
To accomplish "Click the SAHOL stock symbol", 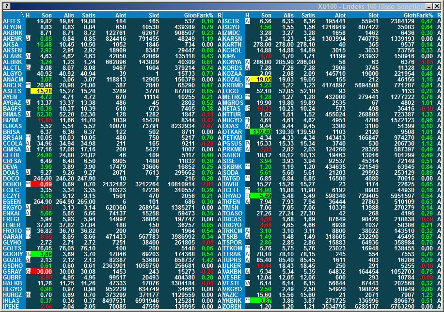I will [x=232, y=155].
